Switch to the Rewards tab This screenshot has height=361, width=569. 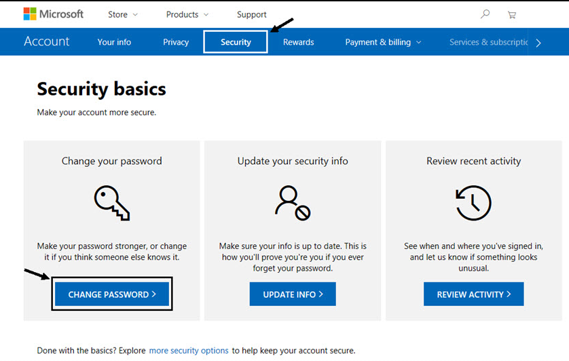(298, 42)
